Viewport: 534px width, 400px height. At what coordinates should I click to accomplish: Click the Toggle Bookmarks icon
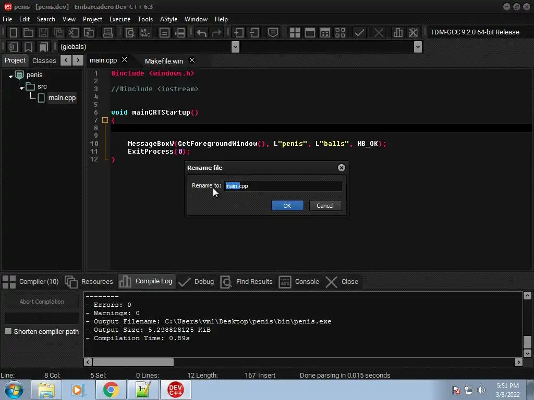29,47
